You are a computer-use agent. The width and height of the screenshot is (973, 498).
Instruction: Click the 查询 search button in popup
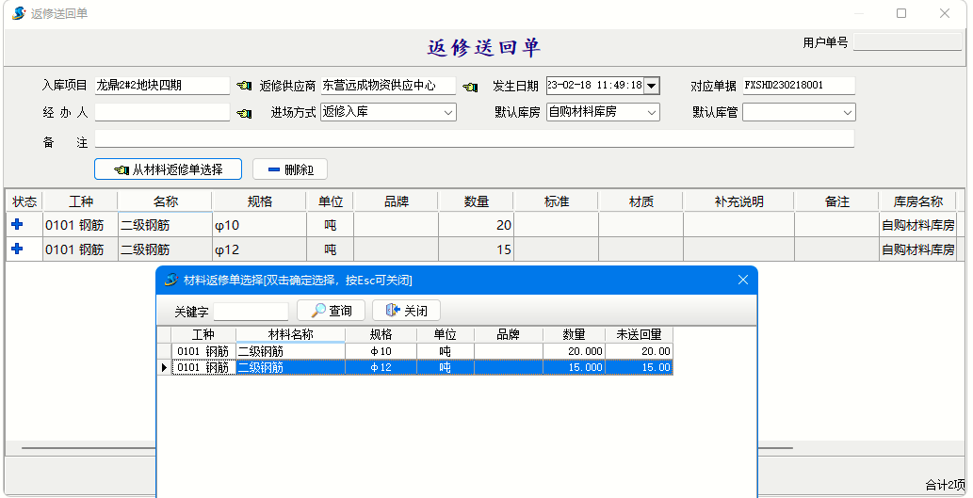pos(331,311)
